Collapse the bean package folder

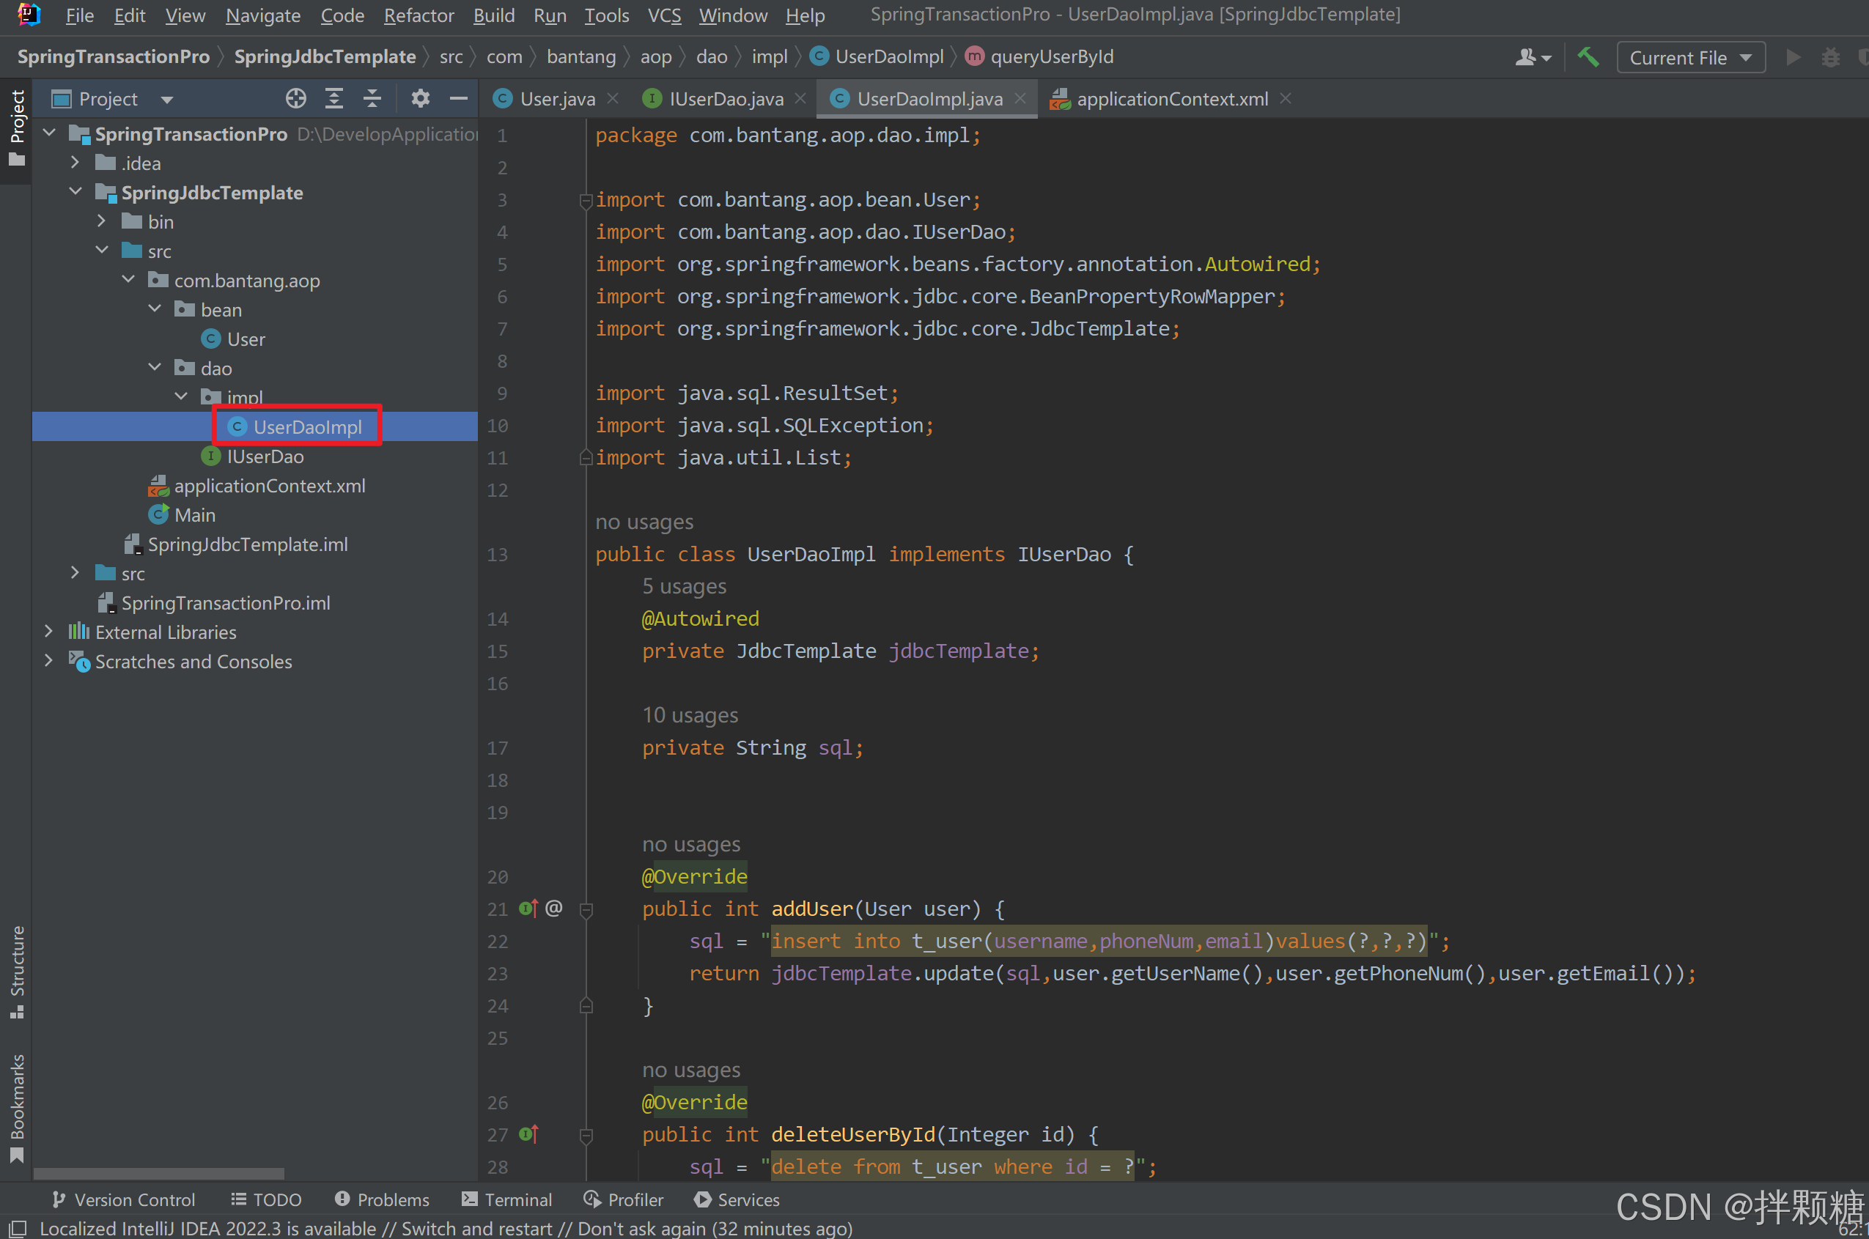pyautogui.click(x=155, y=310)
